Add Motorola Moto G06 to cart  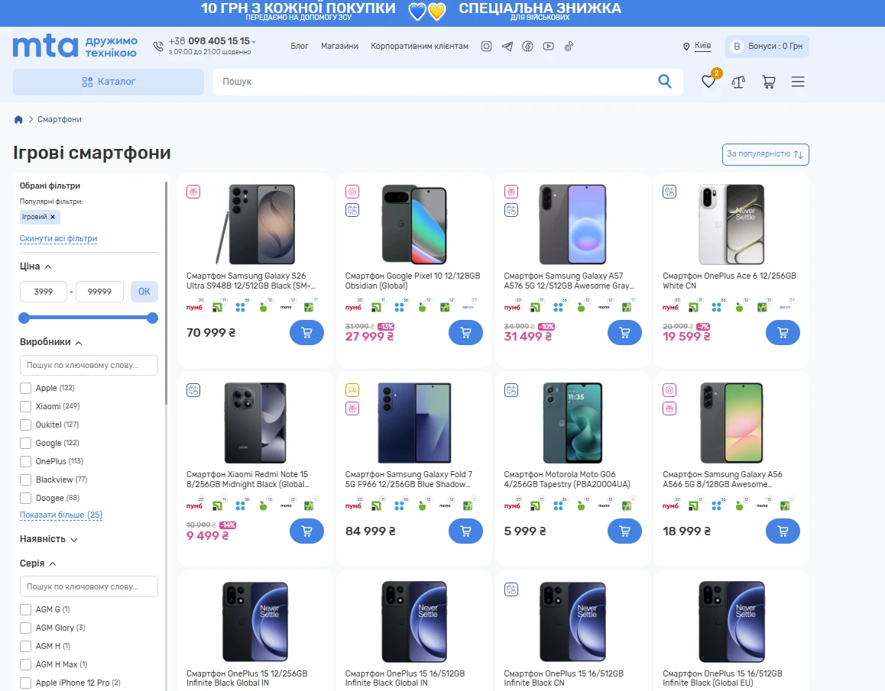624,531
